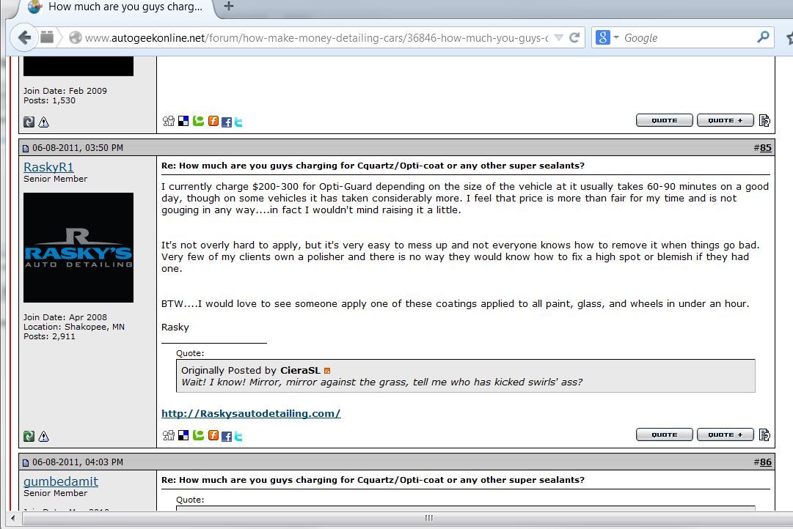This screenshot has width=793, height=529.
Task: Click 'Posts: 1,530' text
Action: tap(49, 100)
